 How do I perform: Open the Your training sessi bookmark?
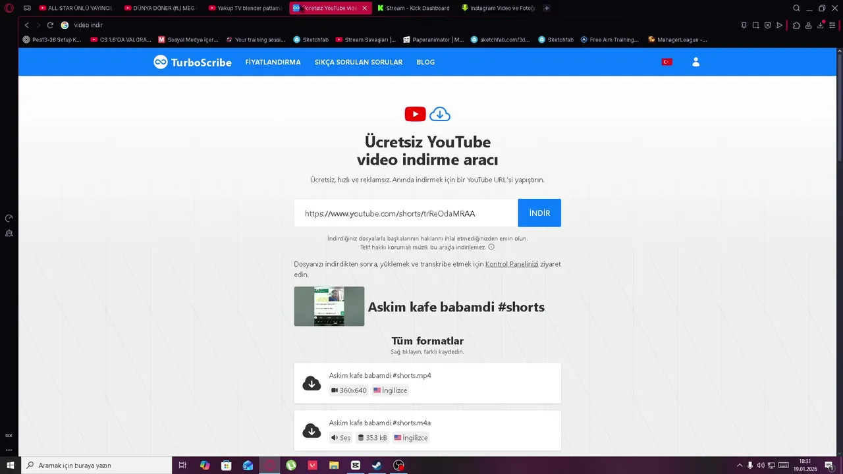click(x=256, y=39)
